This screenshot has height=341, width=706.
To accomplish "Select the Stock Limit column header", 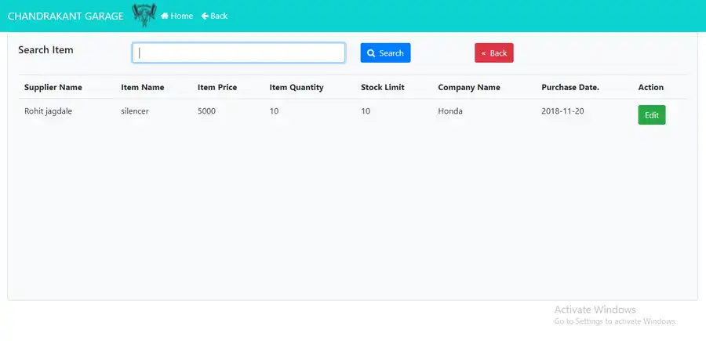I will [382, 87].
